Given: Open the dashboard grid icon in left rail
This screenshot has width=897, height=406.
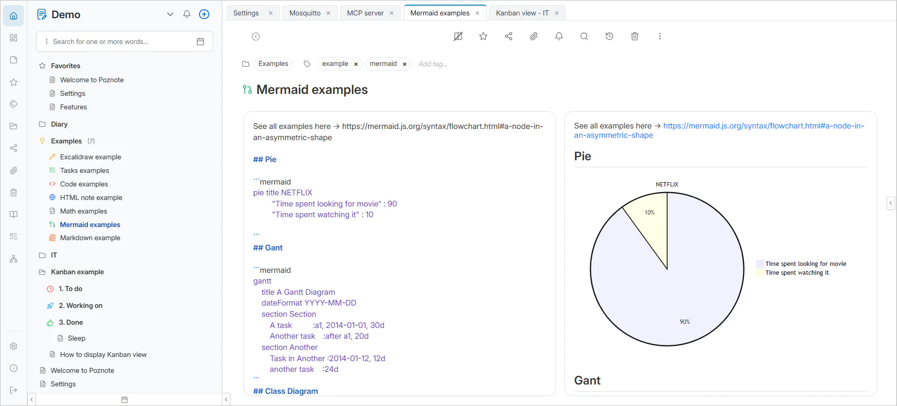Looking at the screenshot, I should click(x=14, y=38).
